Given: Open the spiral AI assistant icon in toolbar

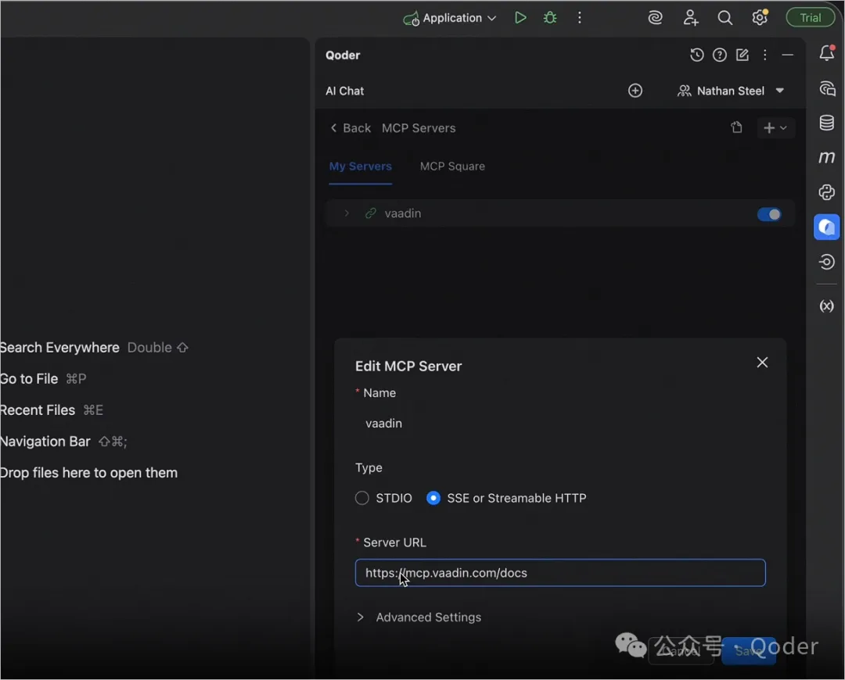Looking at the screenshot, I should pyautogui.click(x=656, y=18).
